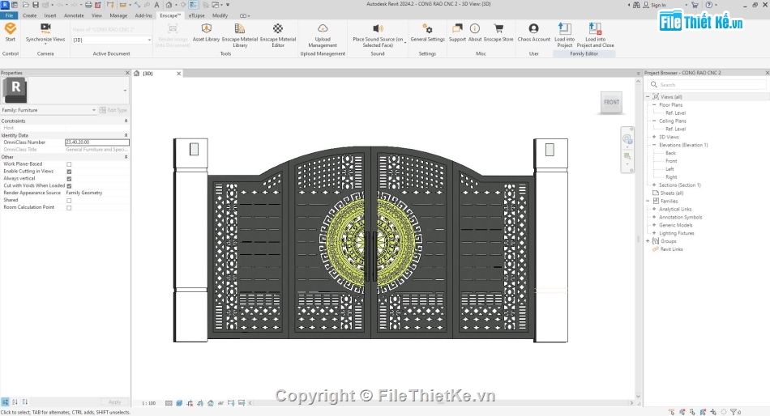Switch to the Modify ribbon tab
770x416 pixels.
220,15
